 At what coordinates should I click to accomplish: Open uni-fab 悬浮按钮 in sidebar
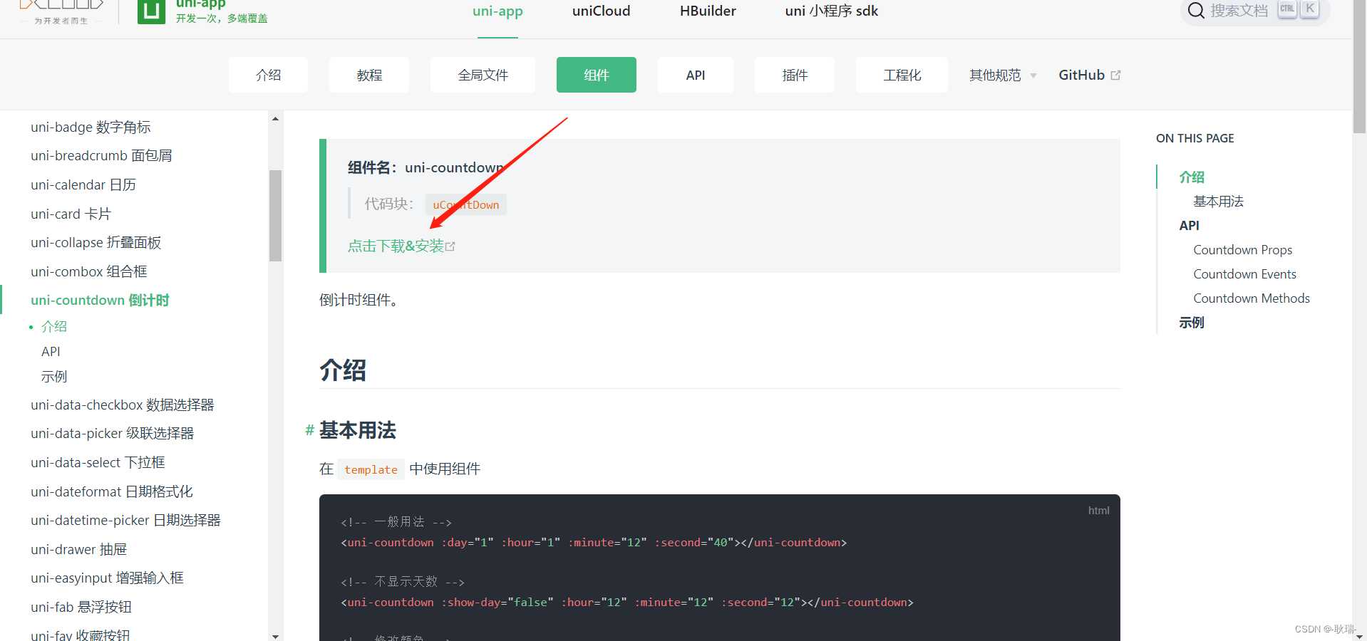(x=81, y=607)
